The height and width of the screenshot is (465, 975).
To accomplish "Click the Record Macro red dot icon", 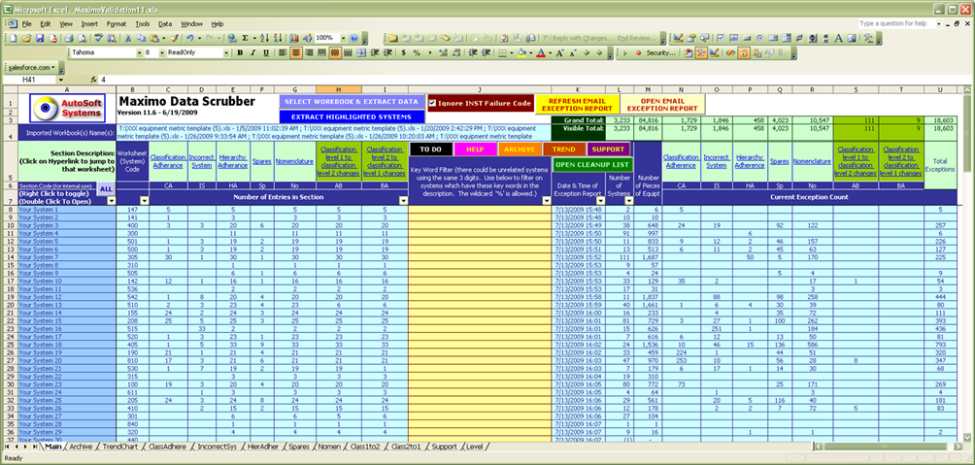I will point(639,52).
